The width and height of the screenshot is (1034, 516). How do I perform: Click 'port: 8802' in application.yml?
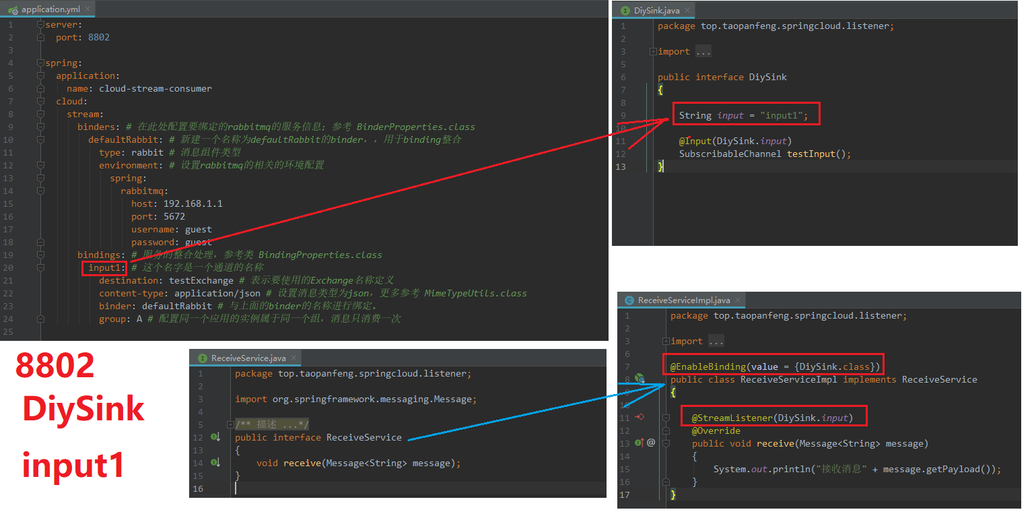click(83, 38)
